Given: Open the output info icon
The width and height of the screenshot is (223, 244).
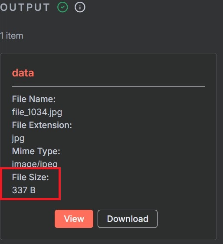Looking at the screenshot, I should coord(80,7).
